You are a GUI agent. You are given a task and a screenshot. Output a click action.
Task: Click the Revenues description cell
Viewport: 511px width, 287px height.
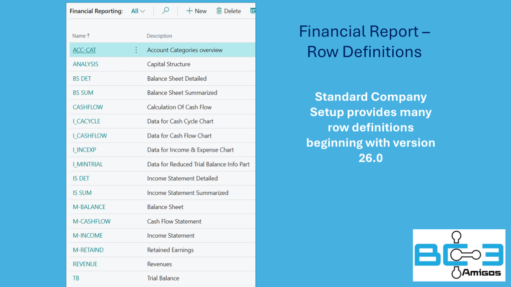[159, 264]
